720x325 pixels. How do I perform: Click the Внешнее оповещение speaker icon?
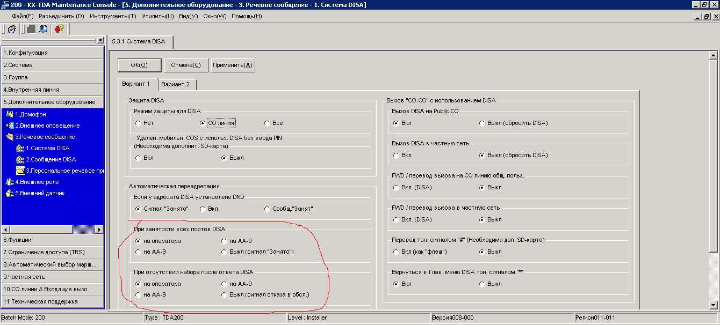tap(10, 125)
